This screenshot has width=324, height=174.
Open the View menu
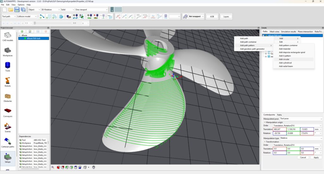(13, 5)
